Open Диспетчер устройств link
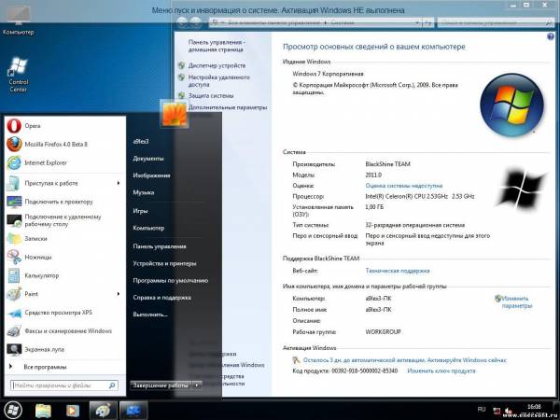 point(217,65)
